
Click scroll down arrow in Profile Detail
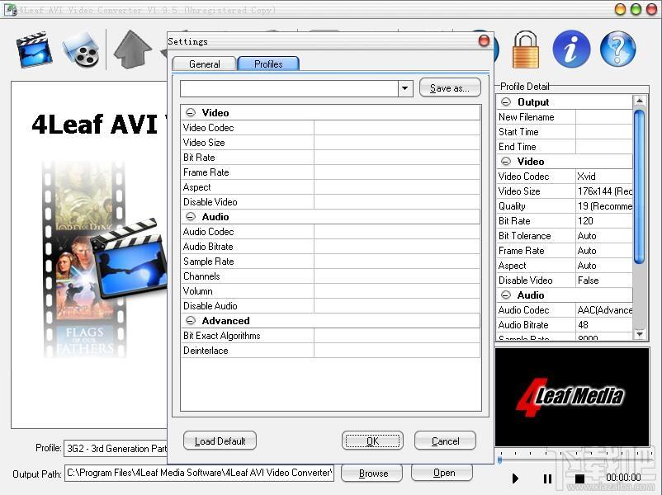click(640, 334)
